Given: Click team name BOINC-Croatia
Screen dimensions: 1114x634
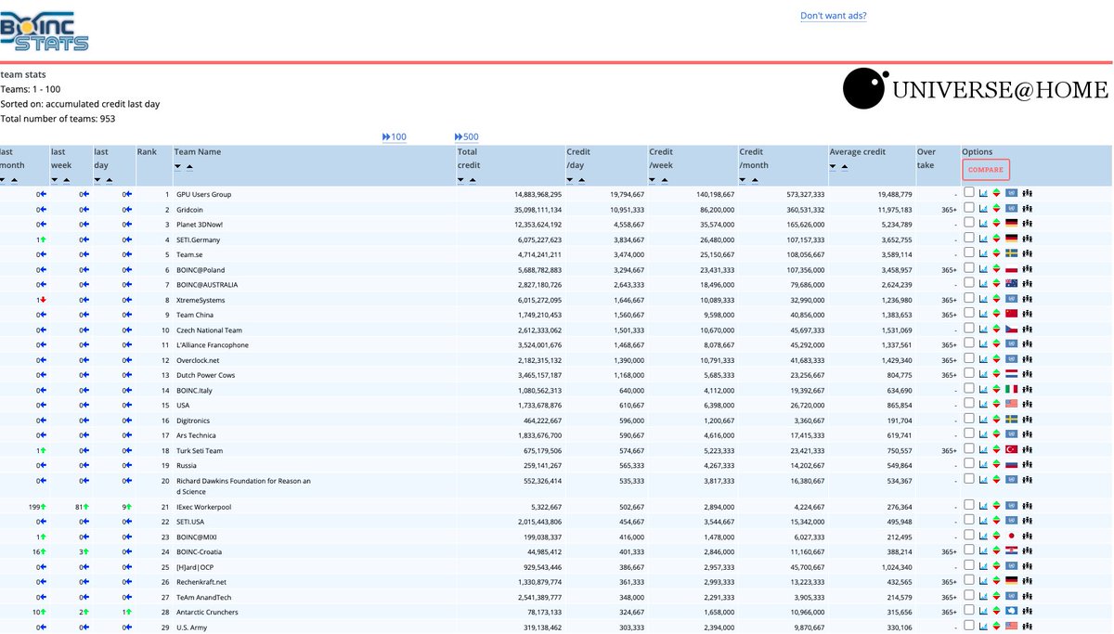Looking at the screenshot, I should pyautogui.click(x=199, y=551).
